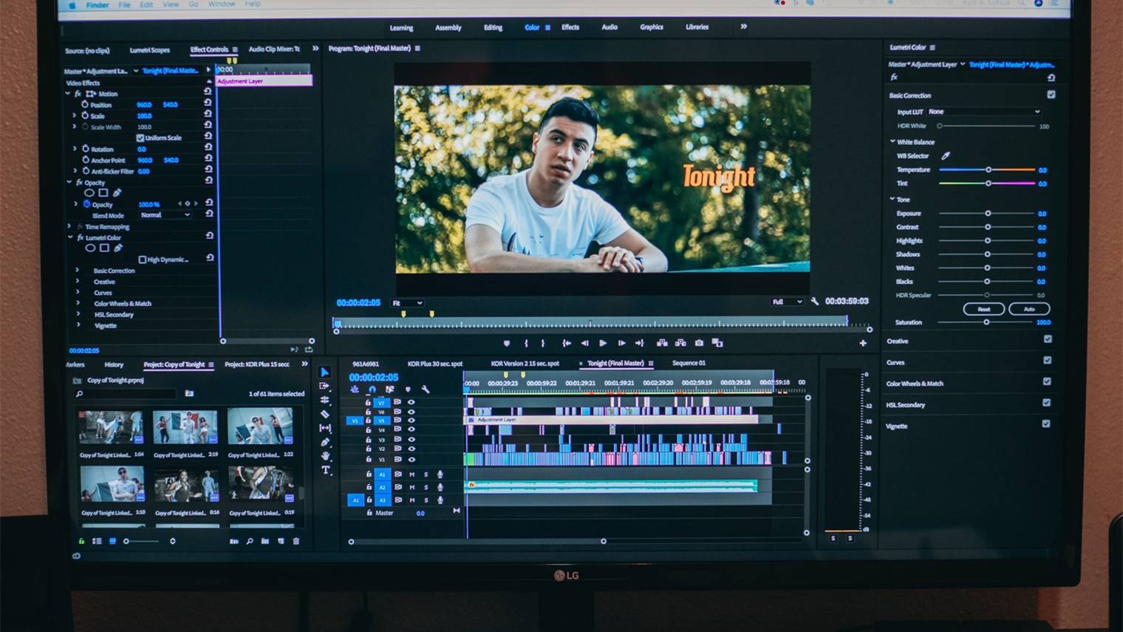
Task: Select the Hand tool
Action: coord(326,456)
